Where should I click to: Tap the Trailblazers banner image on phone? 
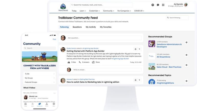tap(40, 56)
